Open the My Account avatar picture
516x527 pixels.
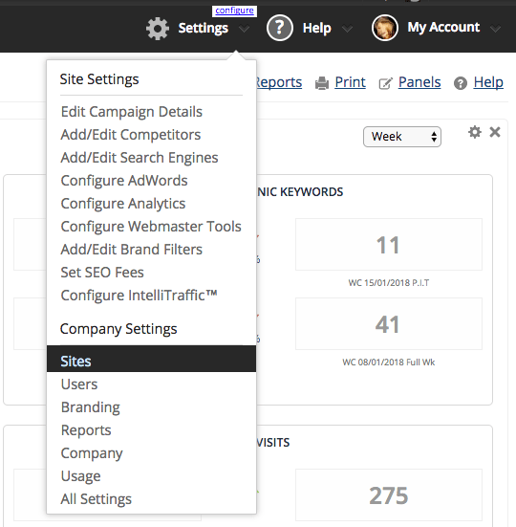pyautogui.click(x=385, y=28)
